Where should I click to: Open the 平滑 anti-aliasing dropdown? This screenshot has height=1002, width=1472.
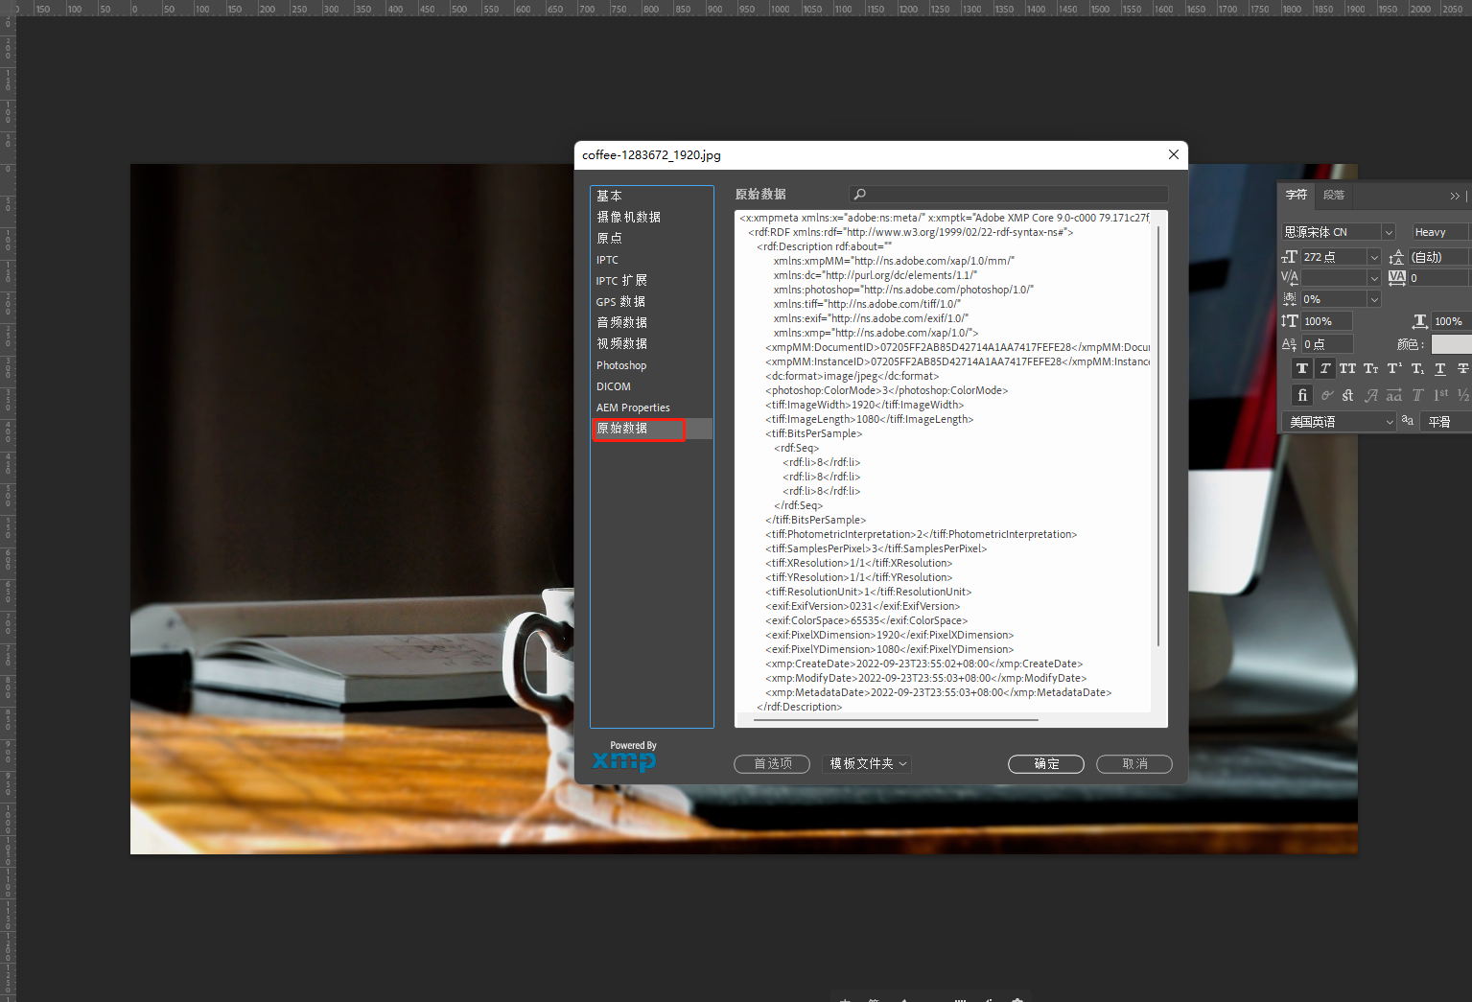pyautogui.click(x=1445, y=422)
